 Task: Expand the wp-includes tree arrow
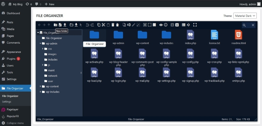pos(40,92)
